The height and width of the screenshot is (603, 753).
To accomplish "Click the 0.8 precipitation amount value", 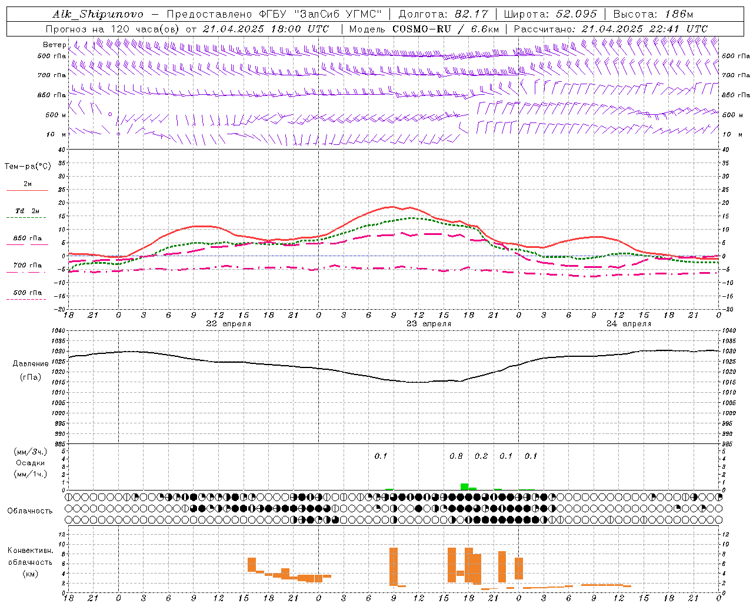I will tap(456, 456).
